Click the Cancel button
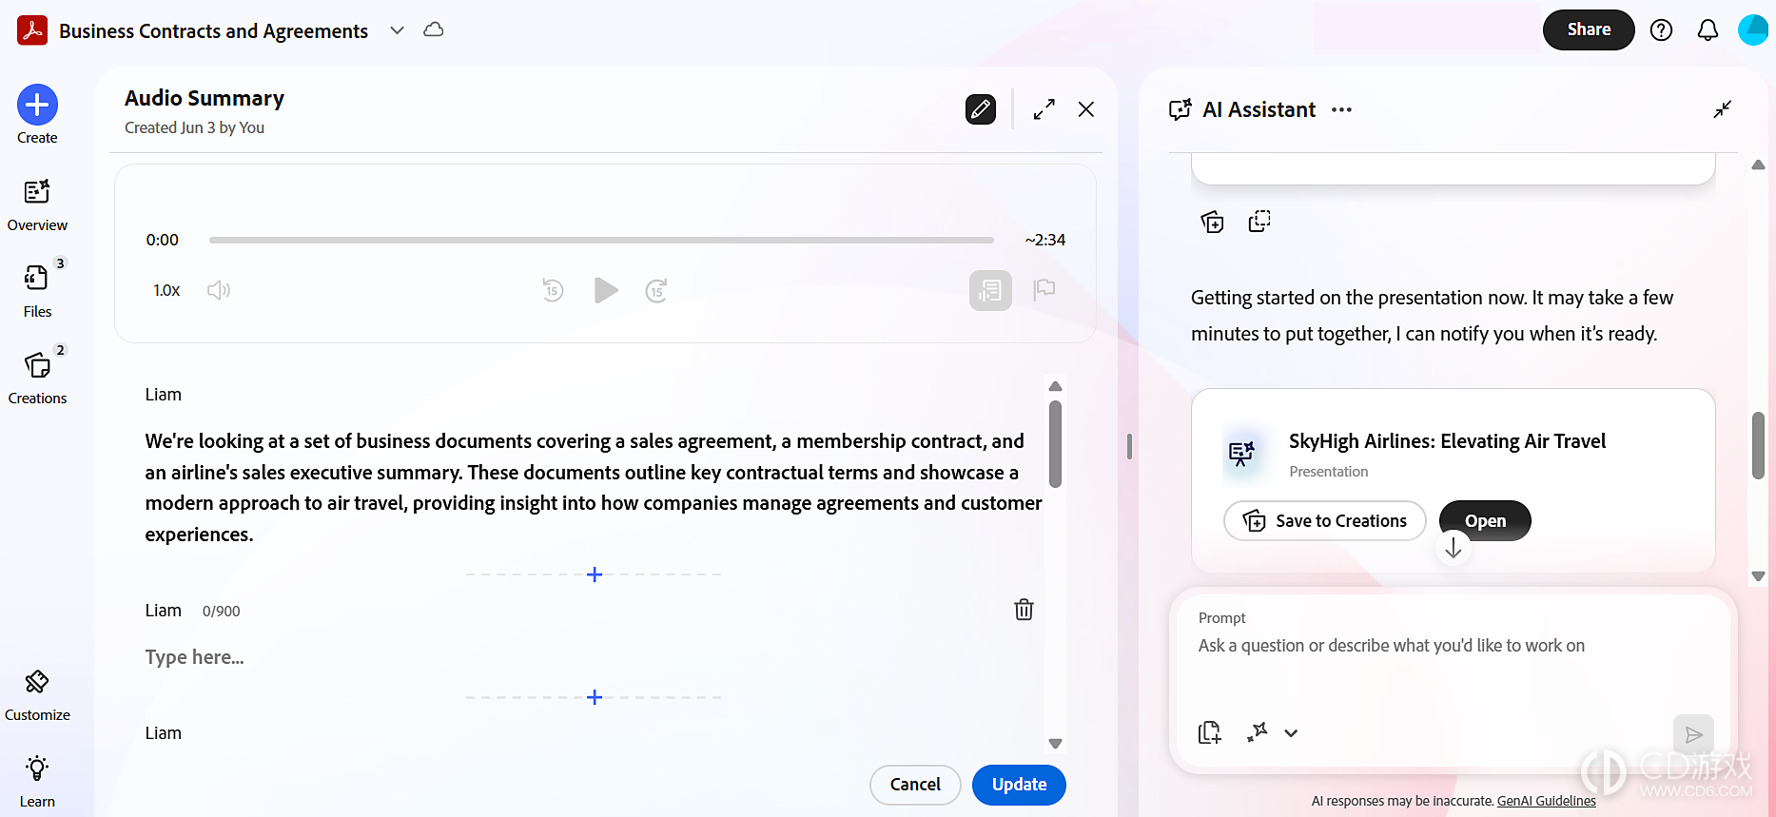Screen dimensions: 1776x817 coord(915,785)
